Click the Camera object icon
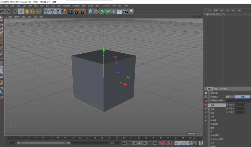 [125, 11]
